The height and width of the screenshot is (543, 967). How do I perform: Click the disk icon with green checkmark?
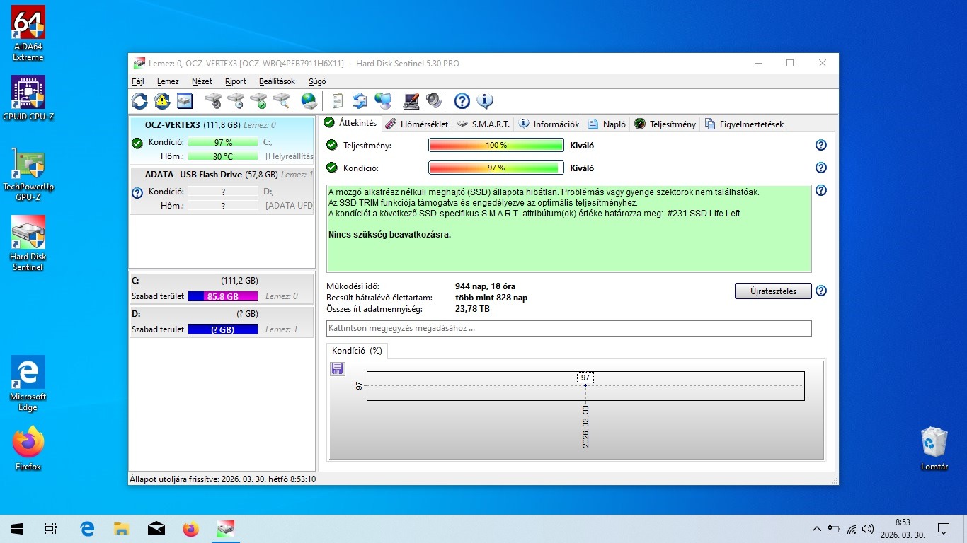(x=258, y=101)
